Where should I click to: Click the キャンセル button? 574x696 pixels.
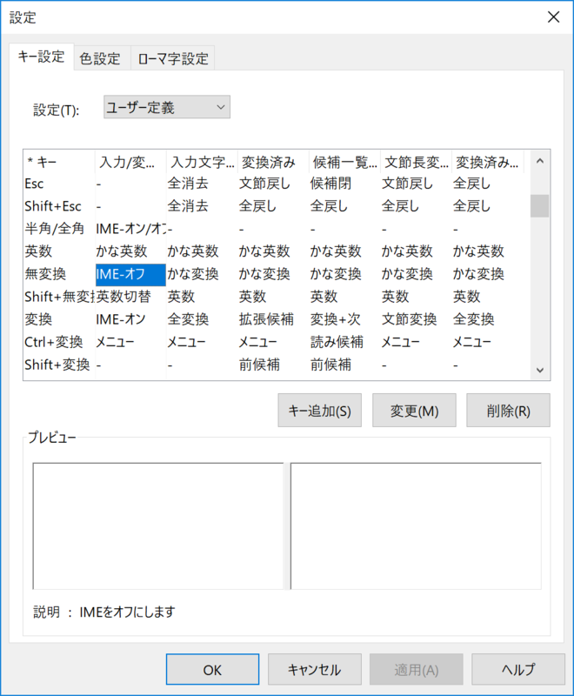point(315,669)
